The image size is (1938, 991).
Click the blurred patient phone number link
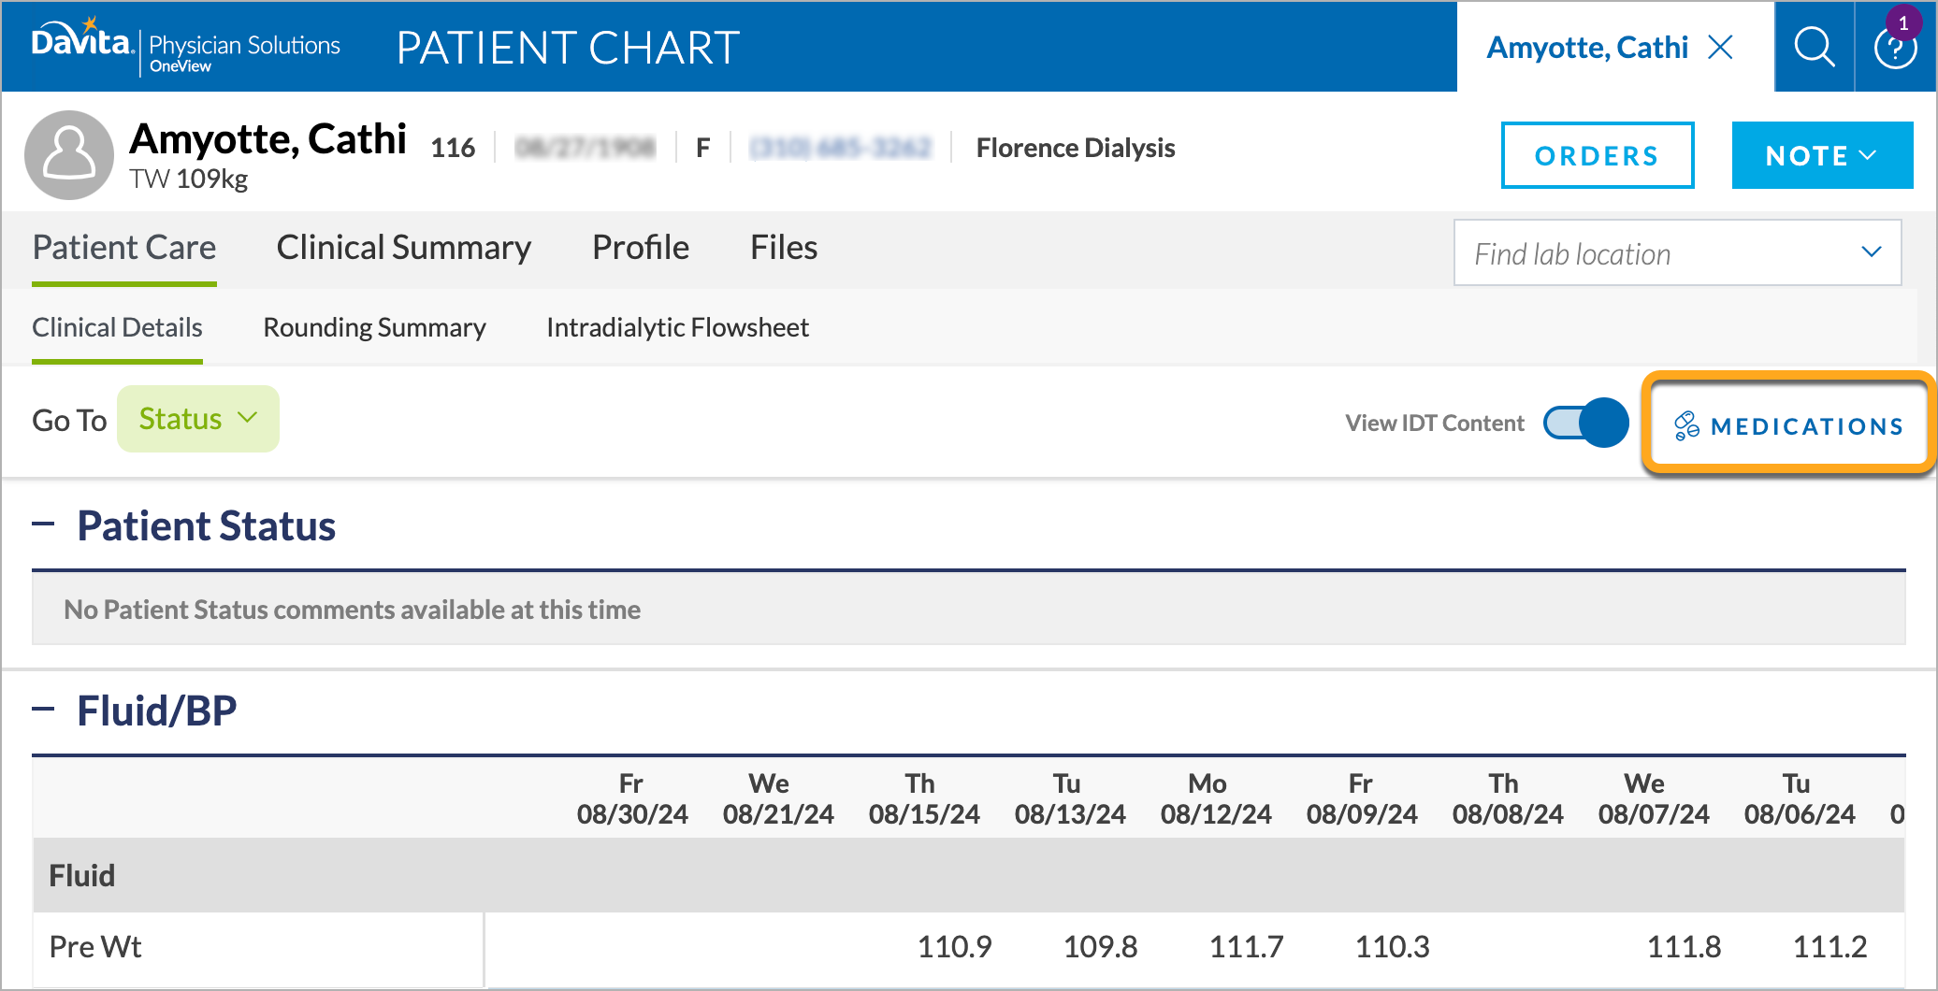click(x=841, y=148)
